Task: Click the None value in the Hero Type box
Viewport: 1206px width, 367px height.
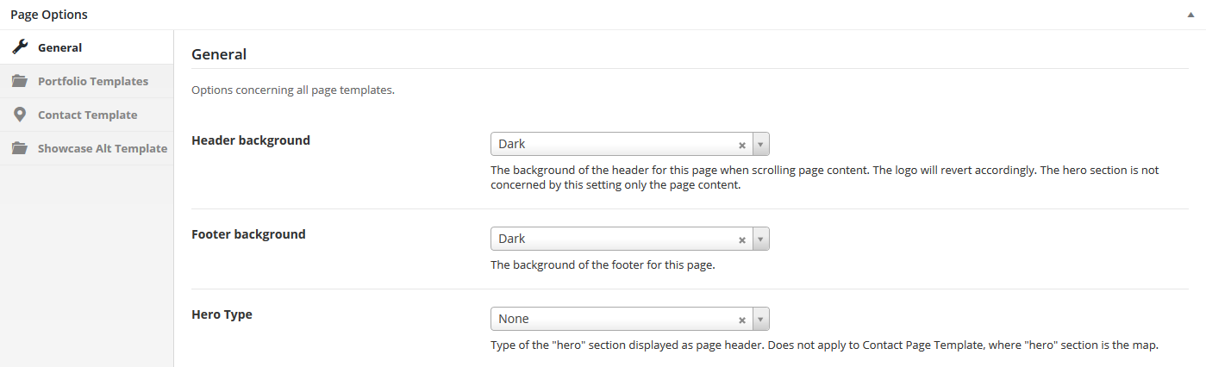Action: (x=514, y=319)
